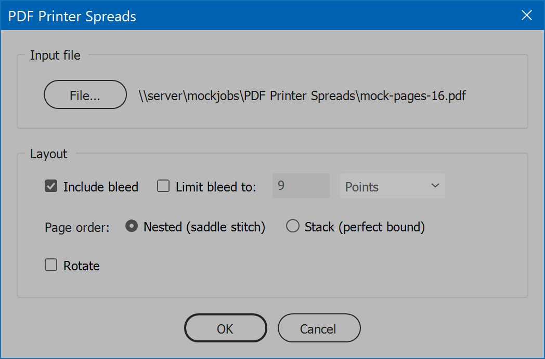This screenshot has width=545, height=359.
Task: Click the bleed limit value field showing 9
Action: tap(301, 186)
